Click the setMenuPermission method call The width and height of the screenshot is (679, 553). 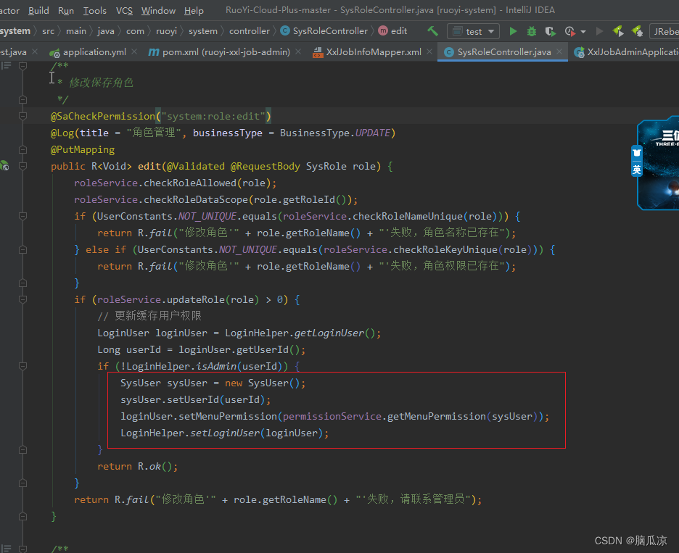(x=228, y=416)
